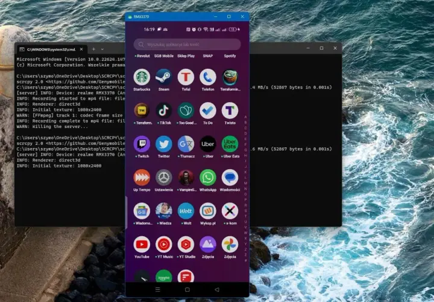Open the Up Tempo app

tap(142, 178)
